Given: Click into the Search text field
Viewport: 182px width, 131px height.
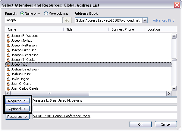Looking at the screenshot, I should 33,20.
